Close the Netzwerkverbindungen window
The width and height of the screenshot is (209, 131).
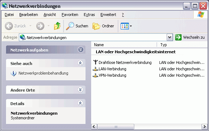point(203,6)
